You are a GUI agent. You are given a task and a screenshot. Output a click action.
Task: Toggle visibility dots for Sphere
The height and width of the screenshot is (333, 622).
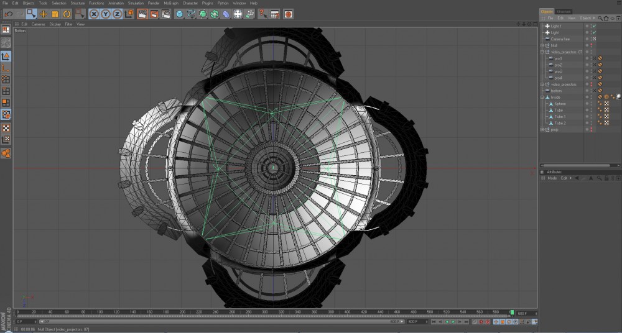pos(591,104)
